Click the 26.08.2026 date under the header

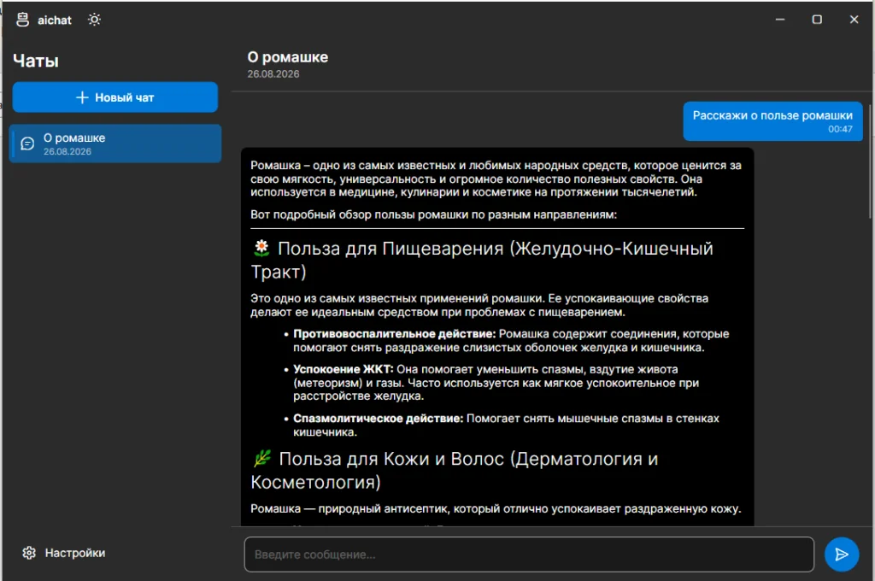[273, 73]
